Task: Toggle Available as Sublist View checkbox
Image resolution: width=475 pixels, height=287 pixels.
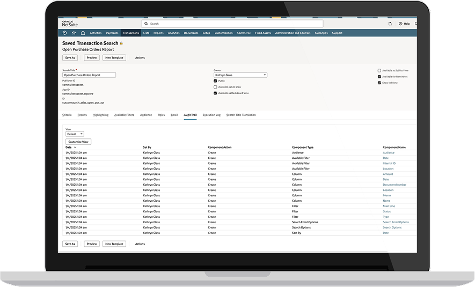Action: (379, 70)
